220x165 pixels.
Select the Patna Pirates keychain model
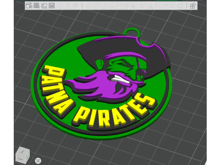coord(101,84)
